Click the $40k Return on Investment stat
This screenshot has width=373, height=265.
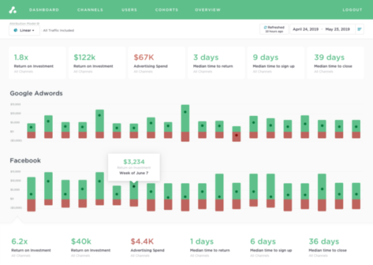pos(91,247)
